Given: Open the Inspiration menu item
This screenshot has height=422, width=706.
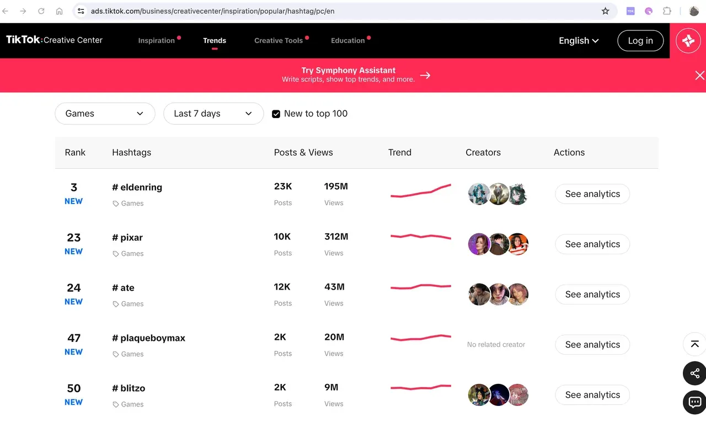Looking at the screenshot, I should tap(157, 40).
